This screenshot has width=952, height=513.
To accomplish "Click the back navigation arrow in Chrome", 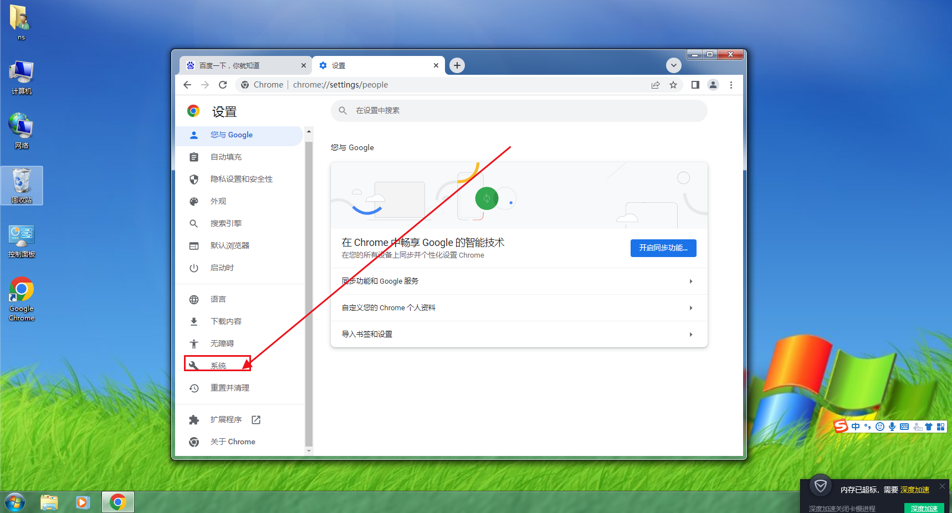I will click(187, 85).
